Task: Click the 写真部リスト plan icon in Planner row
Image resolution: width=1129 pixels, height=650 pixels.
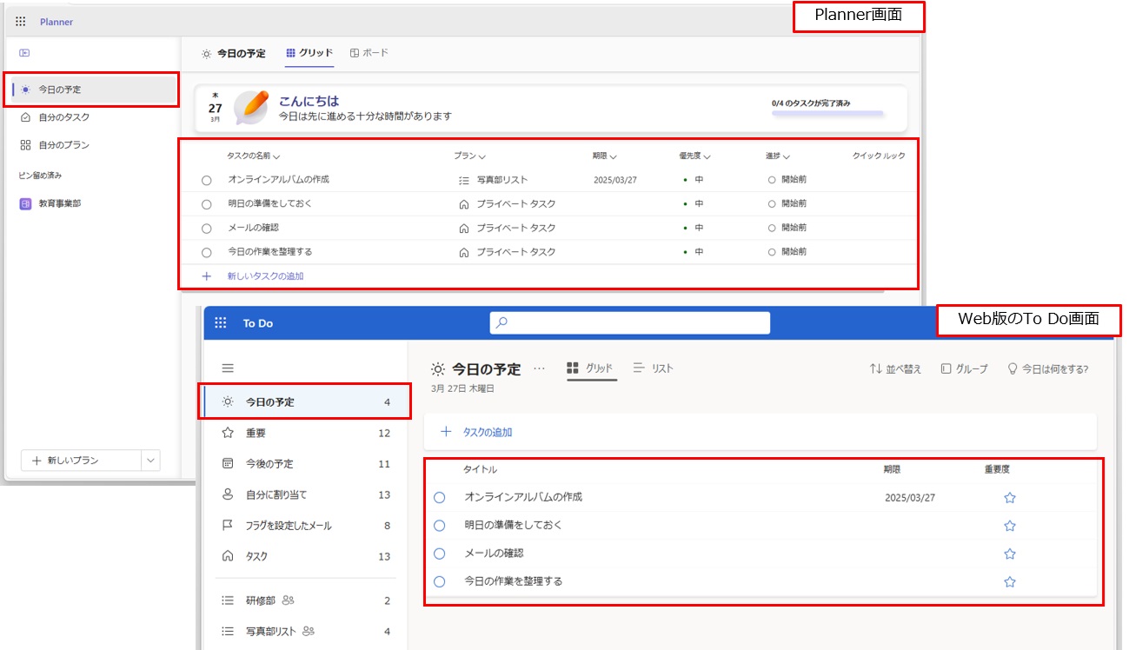Action: pos(463,180)
